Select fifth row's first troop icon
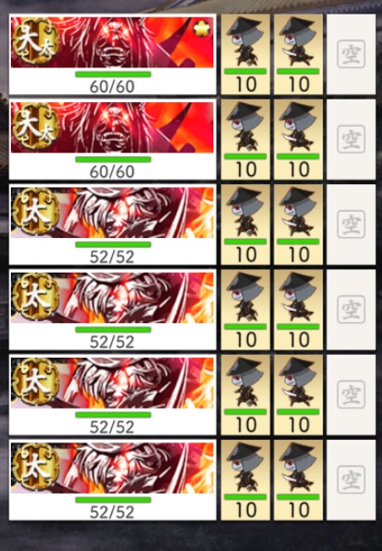 coord(245,395)
